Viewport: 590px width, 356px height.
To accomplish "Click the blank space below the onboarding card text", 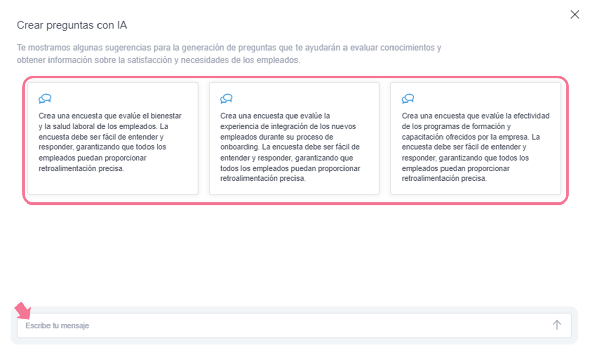I will pyautogui.click(x=293, y=189).
